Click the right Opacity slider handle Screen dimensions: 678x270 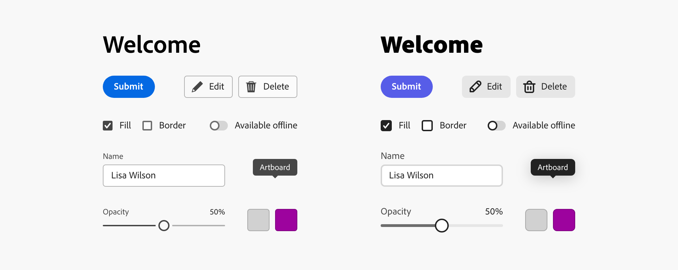coord(442,226)
